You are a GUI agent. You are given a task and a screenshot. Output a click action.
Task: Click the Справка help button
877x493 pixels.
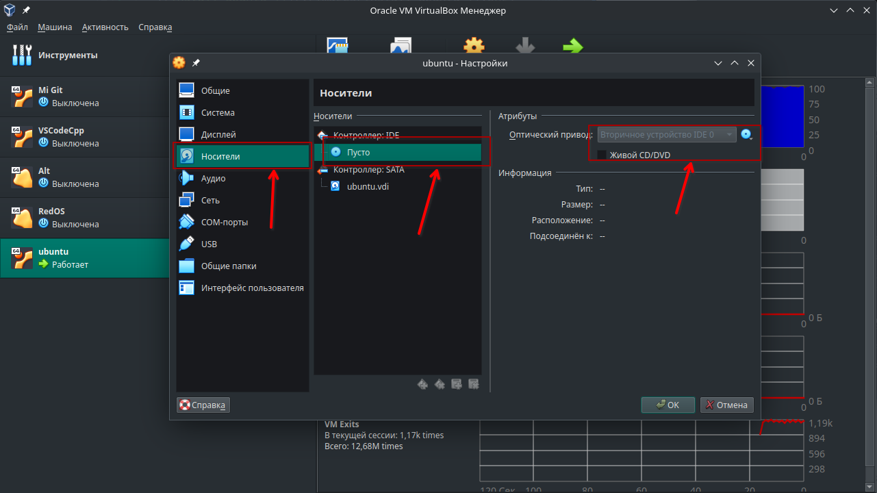click(x=203, y=405)
